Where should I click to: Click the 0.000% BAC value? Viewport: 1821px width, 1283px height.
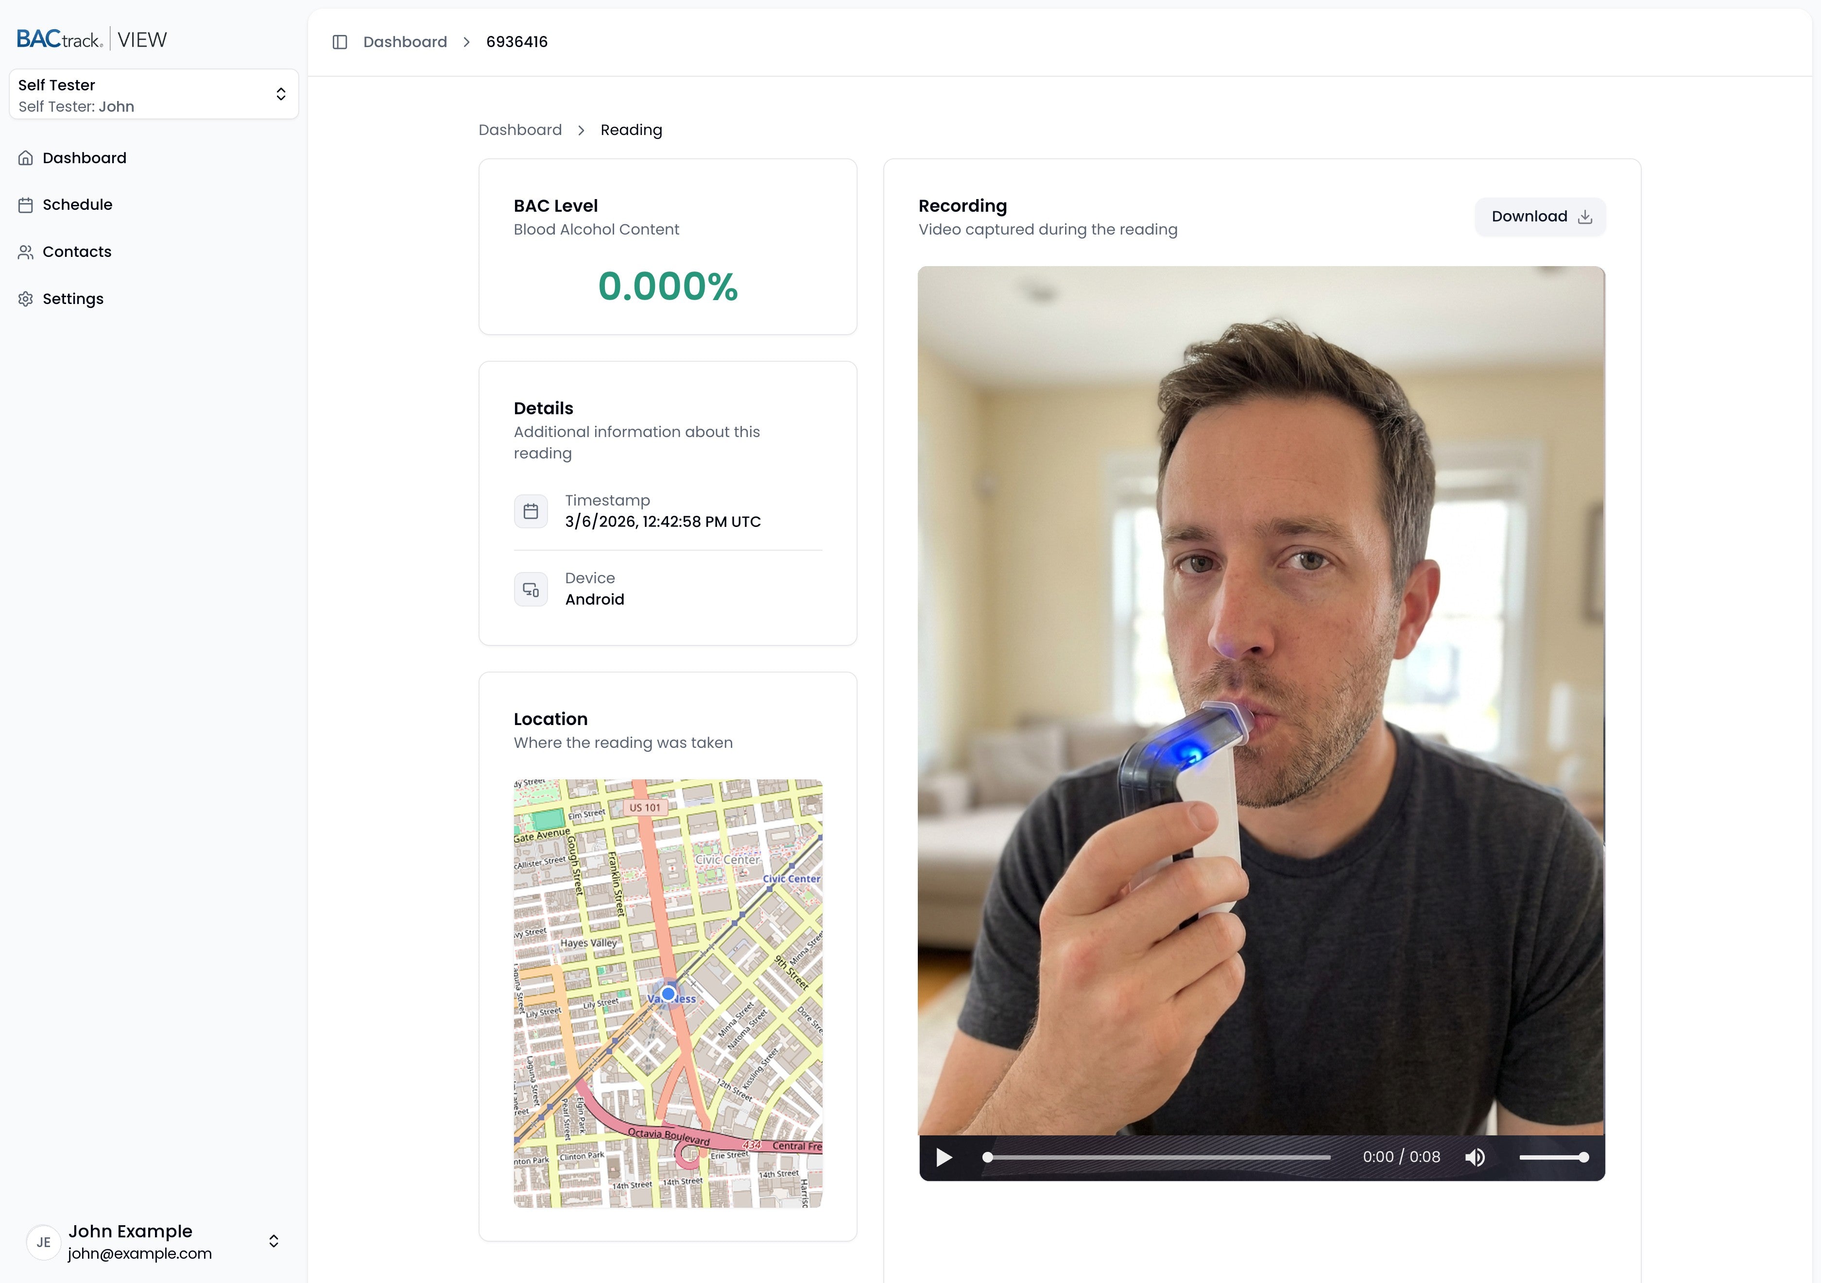668,286
